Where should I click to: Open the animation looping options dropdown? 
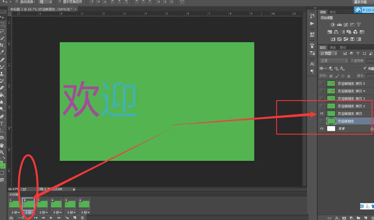[x=21, y=217]
